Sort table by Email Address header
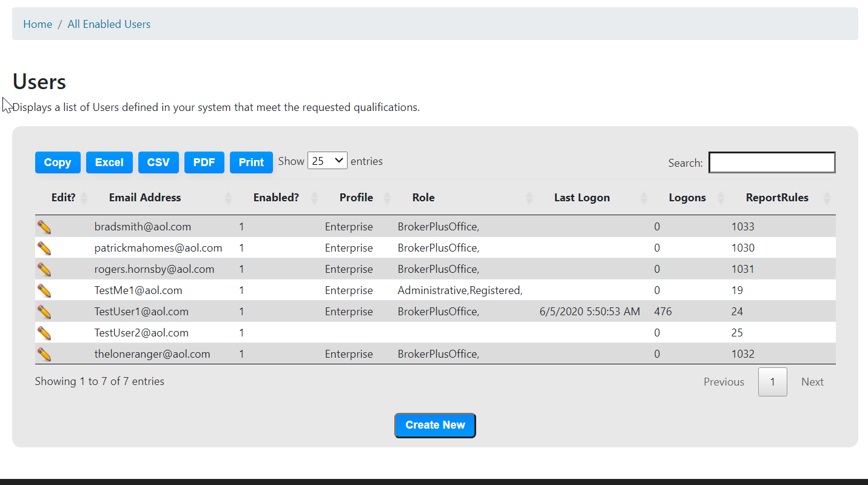This screenshot has width=868, height=485. [x=145, y=198]
